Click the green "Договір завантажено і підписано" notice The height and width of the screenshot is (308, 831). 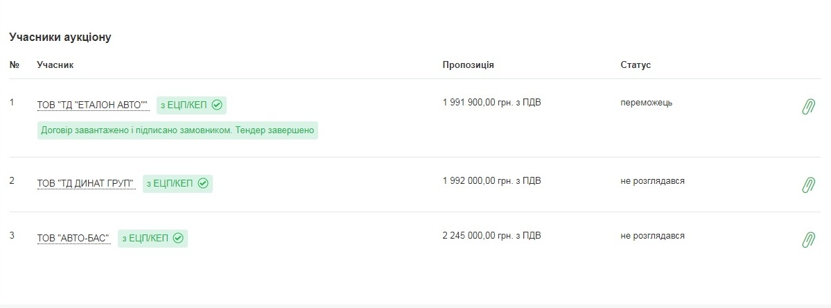(x=177, y=130)
